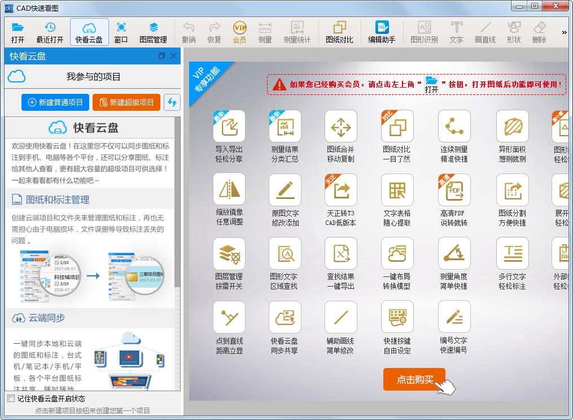Switch to 图层管理 layer management
This screenshot has height=420, width=573.
(151, 32)
